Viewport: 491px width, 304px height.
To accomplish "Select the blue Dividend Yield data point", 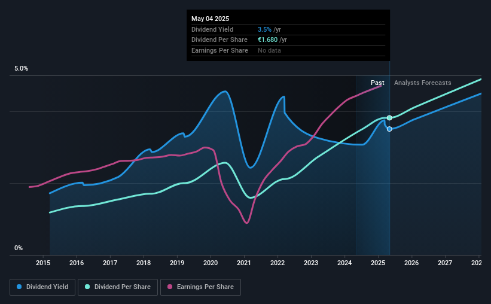I will coord(389,129).
